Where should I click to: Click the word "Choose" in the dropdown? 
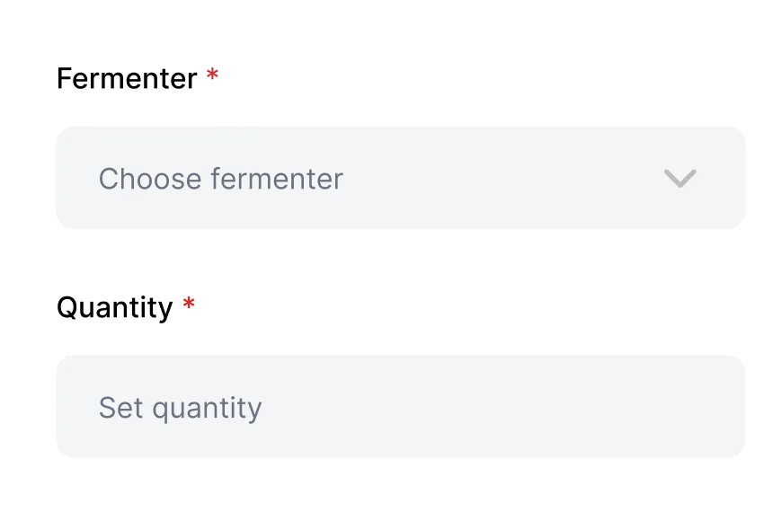(x=150, y=179)
